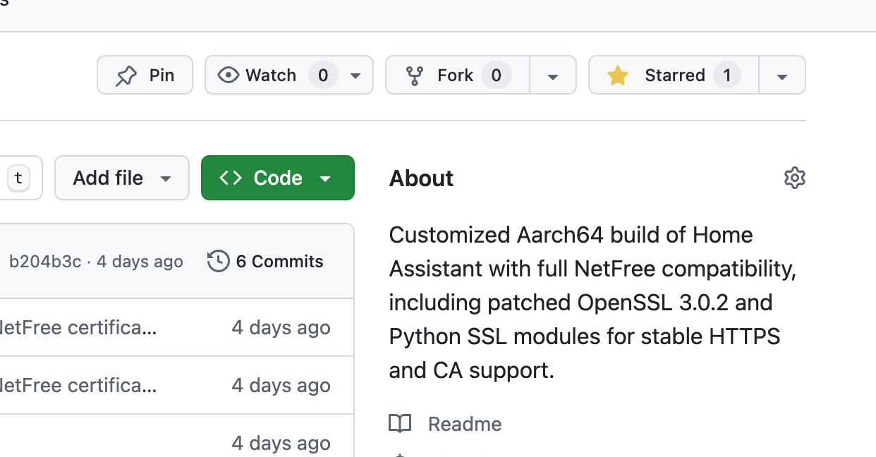Click the yellow star icon

point(618,75)
